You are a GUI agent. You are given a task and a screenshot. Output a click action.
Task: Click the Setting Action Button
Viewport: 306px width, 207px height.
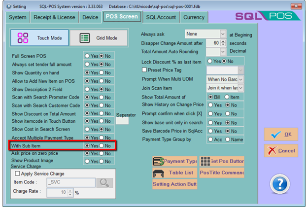175,184
